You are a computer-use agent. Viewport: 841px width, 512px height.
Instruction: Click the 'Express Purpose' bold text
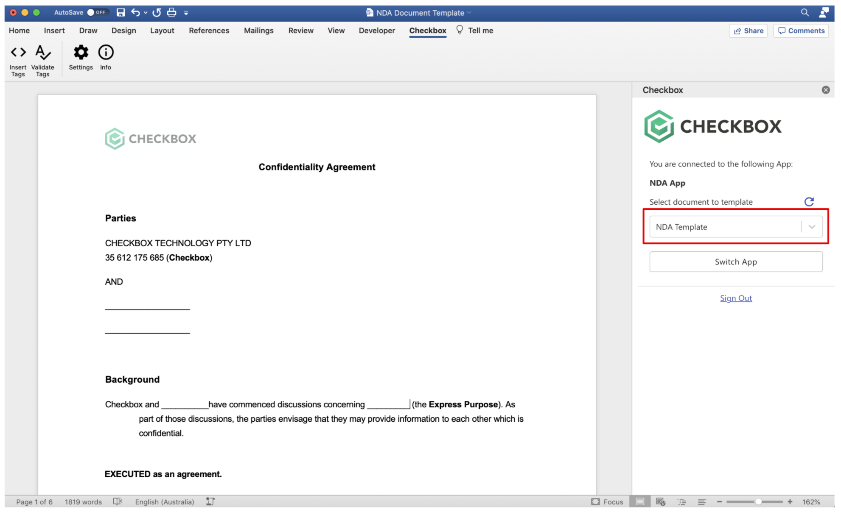click(x=463, y=404)
